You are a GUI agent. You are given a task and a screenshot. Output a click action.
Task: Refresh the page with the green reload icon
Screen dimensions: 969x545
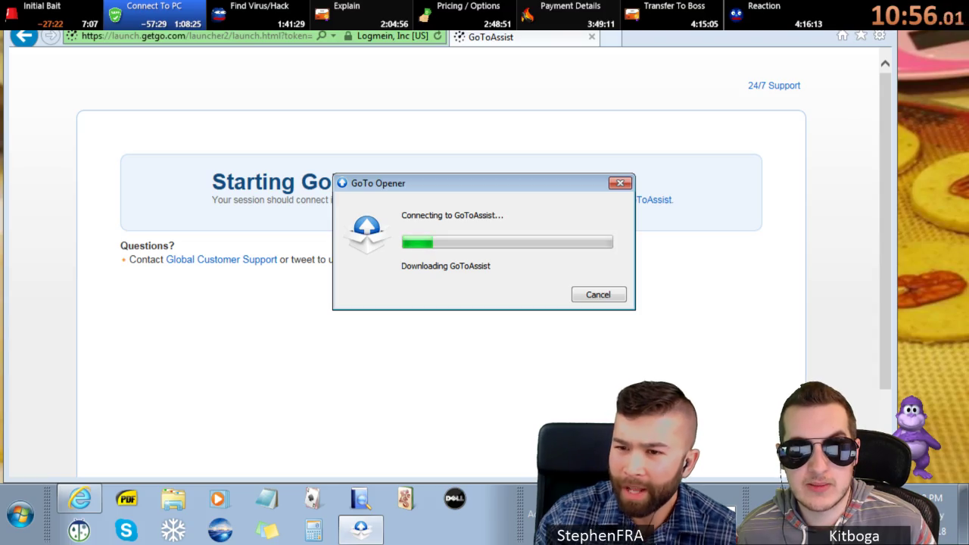(x=438, y=36)
